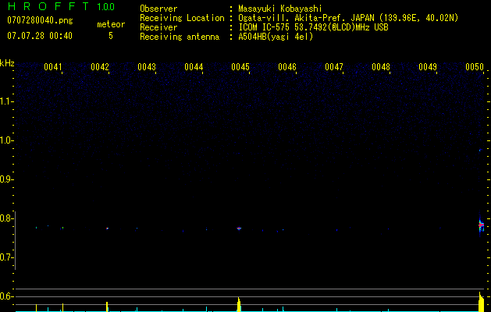The image size is (491, 312).
Task: Click the Receiving antenna label
Action: click(x=180, y=37)
